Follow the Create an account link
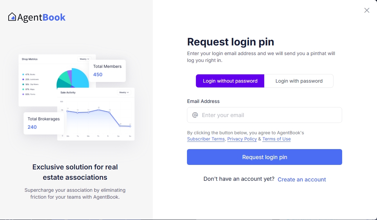This screenshot has width=377, height=220. pyautogui.click(x=301, y=179)
